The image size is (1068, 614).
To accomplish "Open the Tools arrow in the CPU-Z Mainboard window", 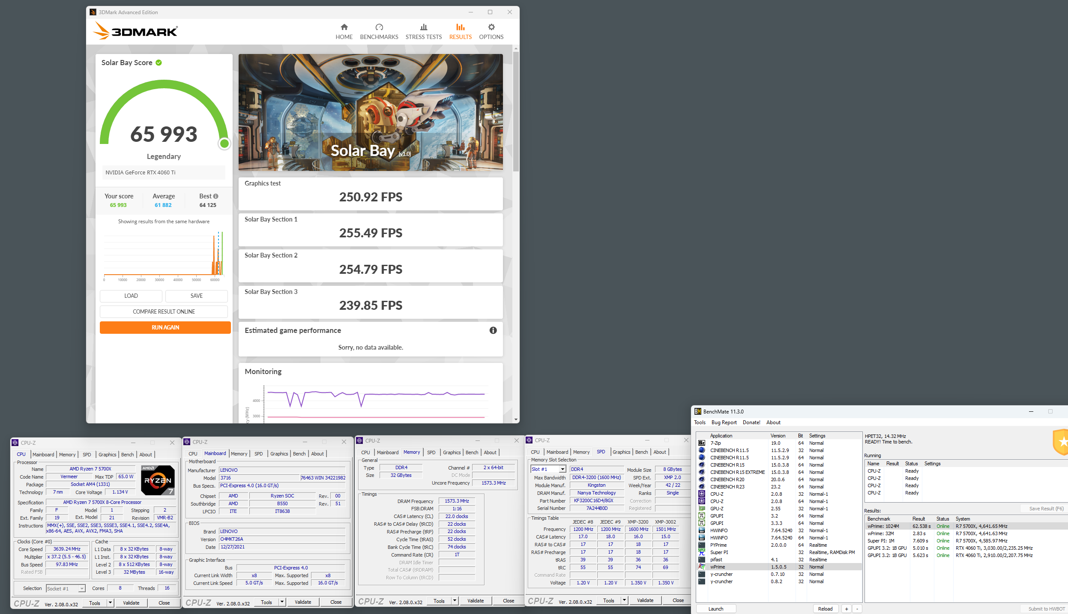I will click(282, 602).
